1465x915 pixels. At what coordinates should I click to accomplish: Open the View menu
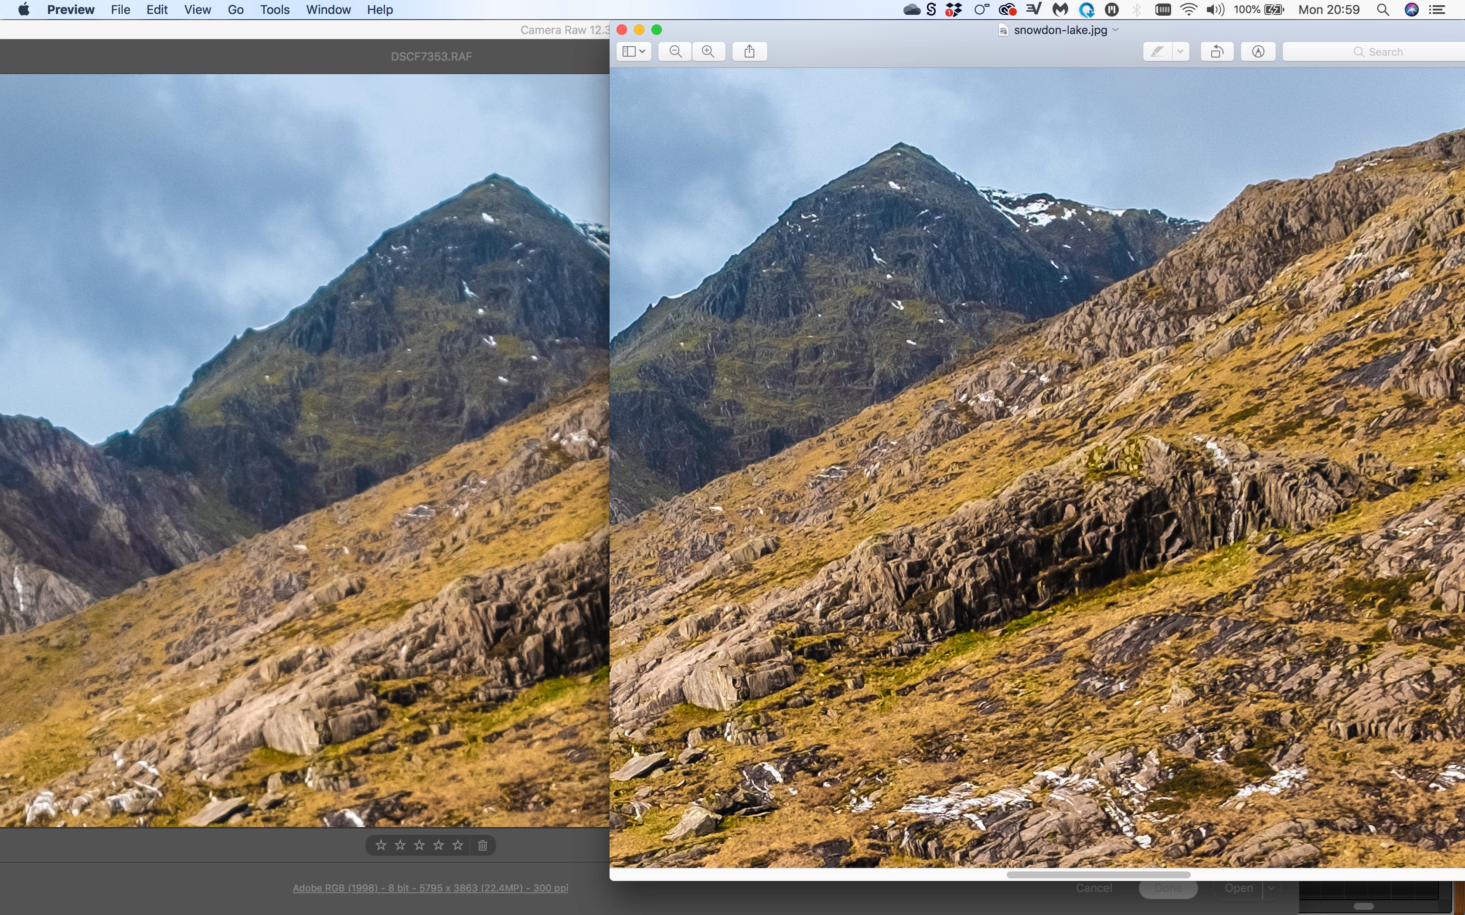198,10
